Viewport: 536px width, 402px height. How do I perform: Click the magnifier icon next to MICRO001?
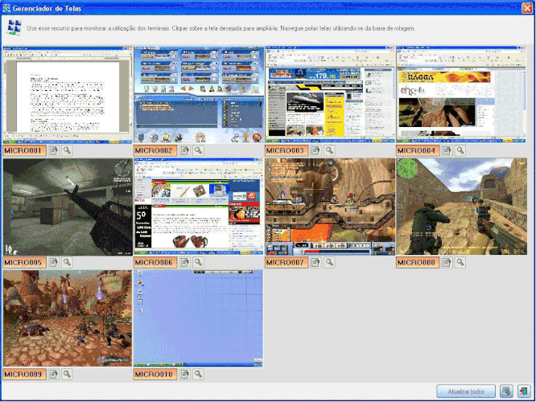(x=67, y=150)
